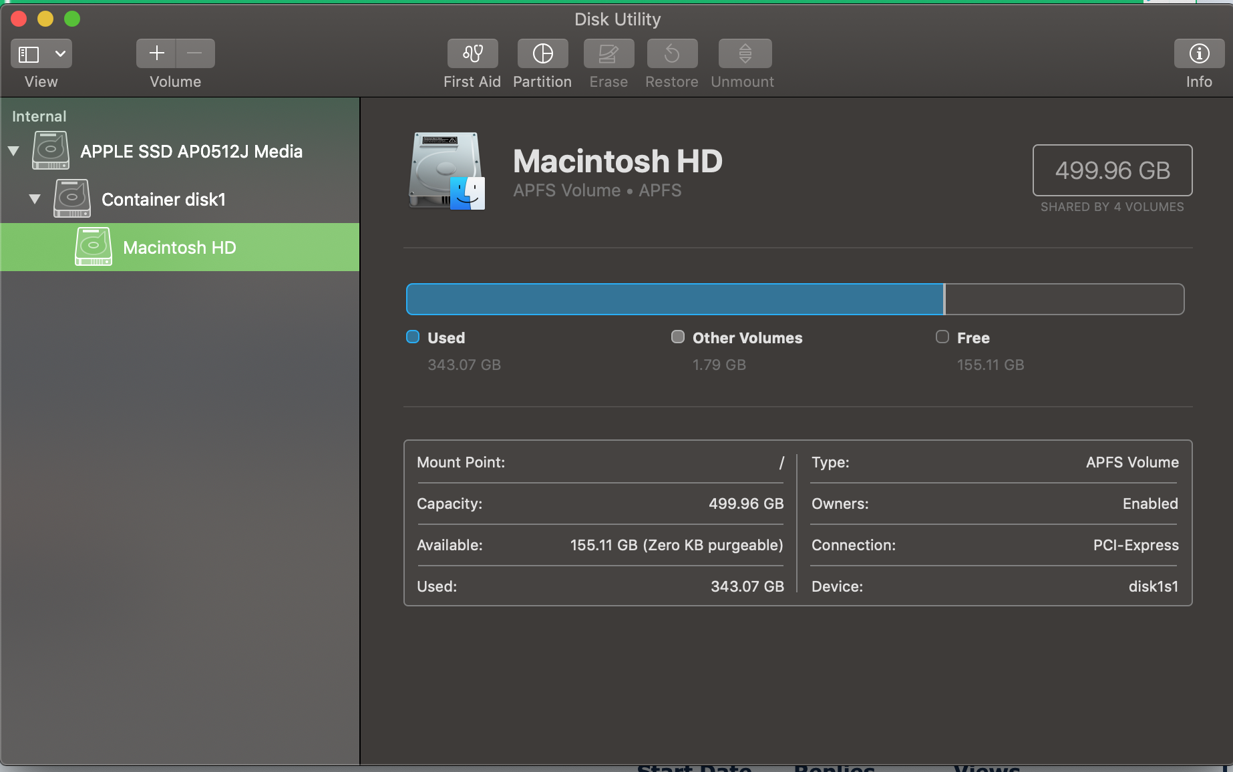Image resolution: width=1233 pixels, height=772 pixels.
Task: Click the Erase toolbar icon
Action: pos(608,53)
